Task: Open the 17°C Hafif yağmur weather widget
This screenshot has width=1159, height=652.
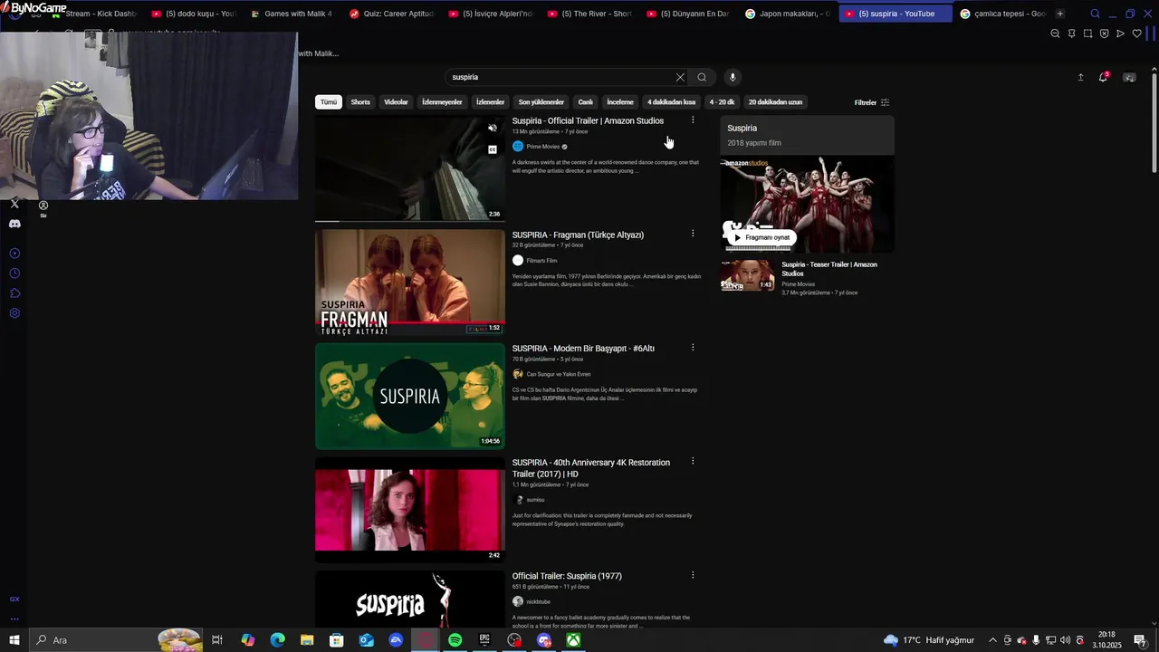Action: tap(930, 640)
